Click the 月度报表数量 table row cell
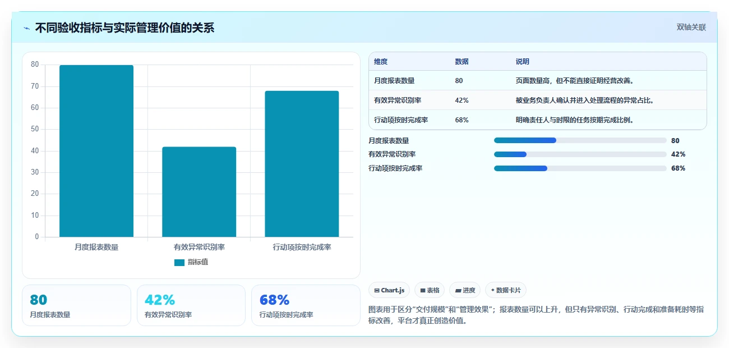The height and width of the screenshot is (348, 729). tap(394, 81)
